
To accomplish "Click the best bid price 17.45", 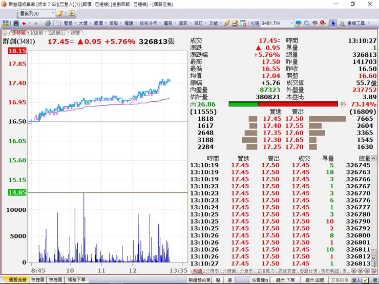I will pos(272,119).
